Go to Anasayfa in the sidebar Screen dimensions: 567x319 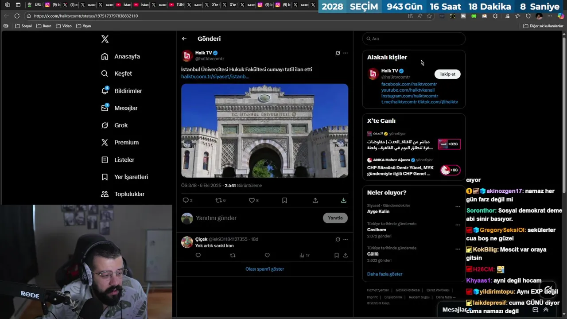click(x=120, y=56)
